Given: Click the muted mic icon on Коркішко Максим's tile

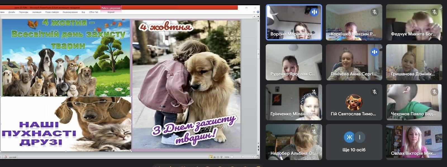Looking at the screenshot, I should [375, 12].
